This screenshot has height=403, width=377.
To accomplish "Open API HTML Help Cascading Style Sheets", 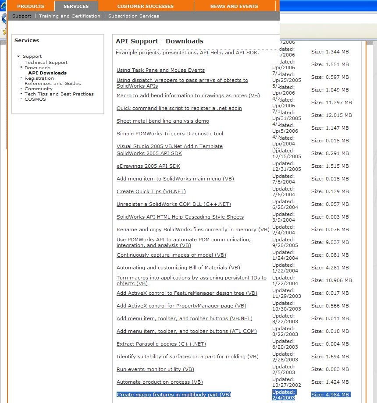I will pos(180,217).
